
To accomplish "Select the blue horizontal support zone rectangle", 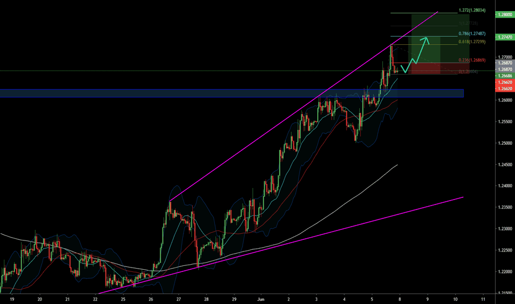I will coord(232,93).
